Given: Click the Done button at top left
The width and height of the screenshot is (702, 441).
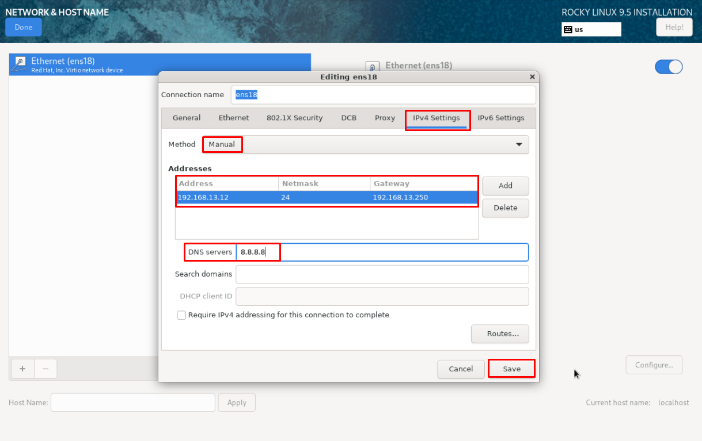Looking at the screenshot, I should tap(24, 27).
